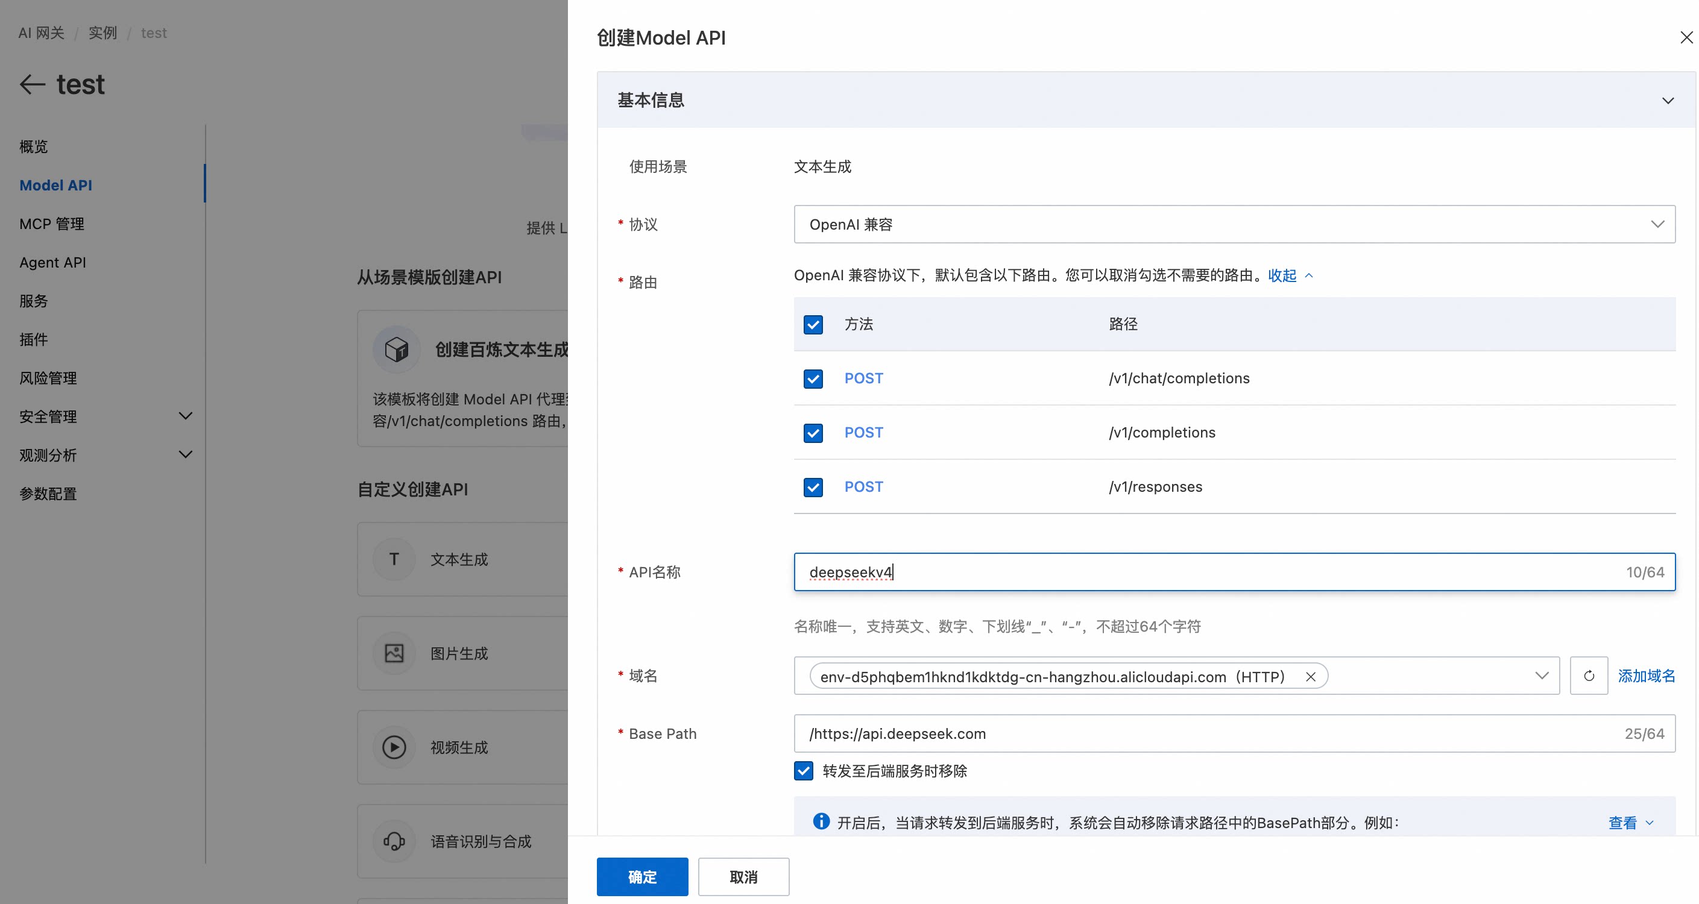
Task: Close the 创建Model API drawer
Action: tap(1686, 37)
